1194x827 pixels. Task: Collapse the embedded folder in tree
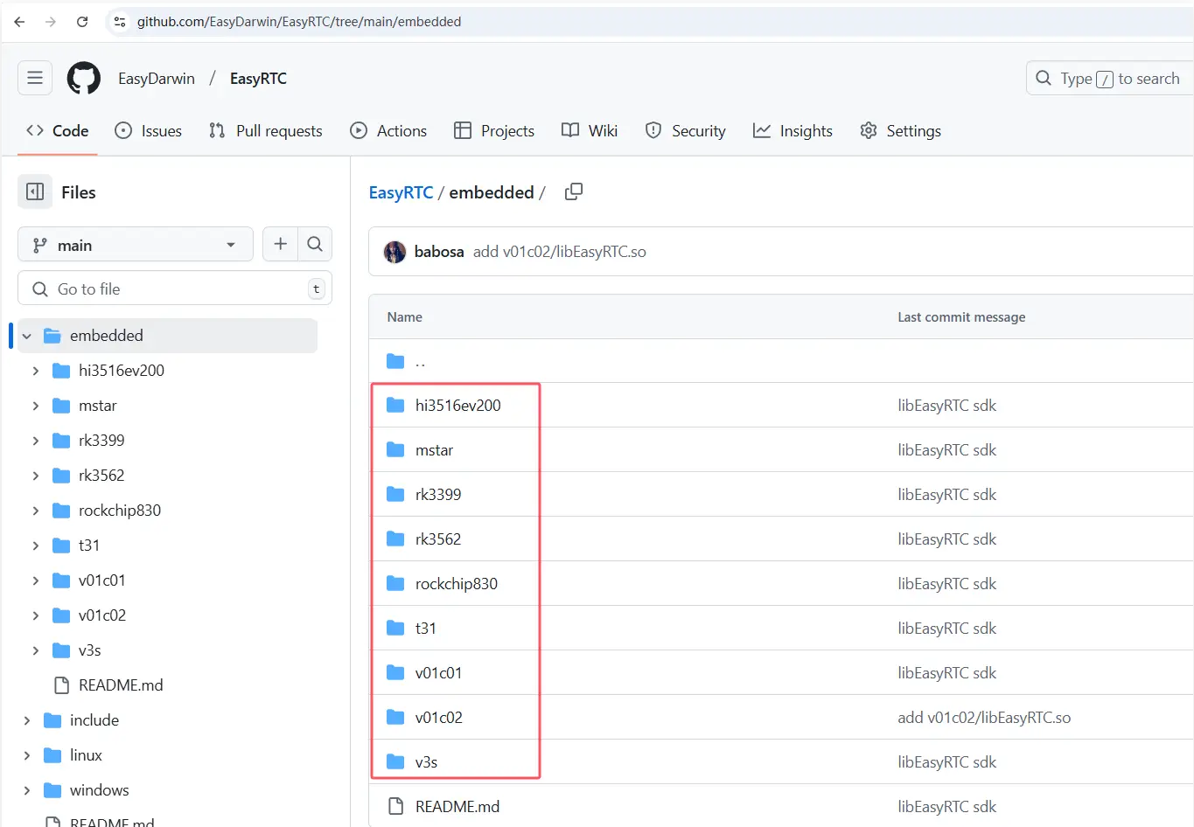click(26, 336)
